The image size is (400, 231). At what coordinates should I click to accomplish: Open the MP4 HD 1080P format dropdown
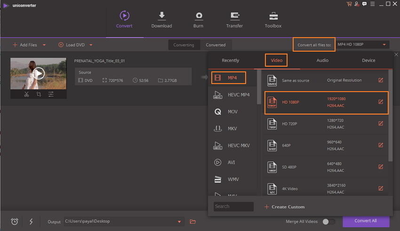point(362,45)
